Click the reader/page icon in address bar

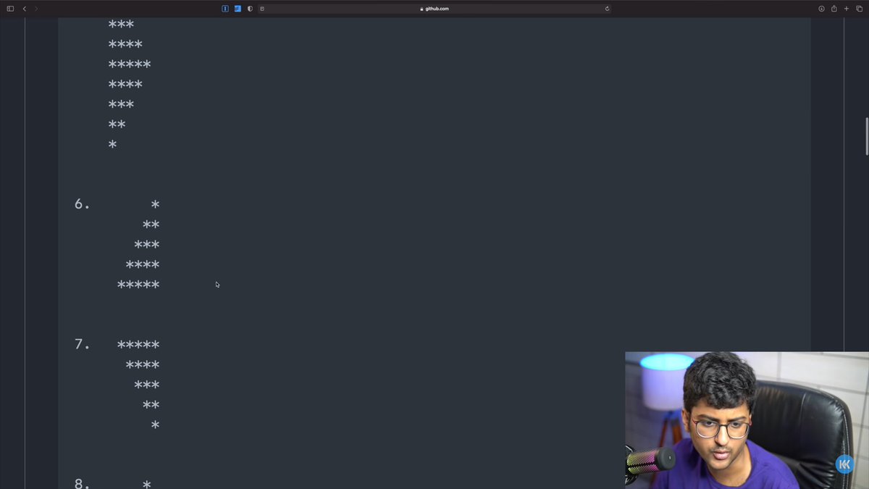tap(262, 9)
